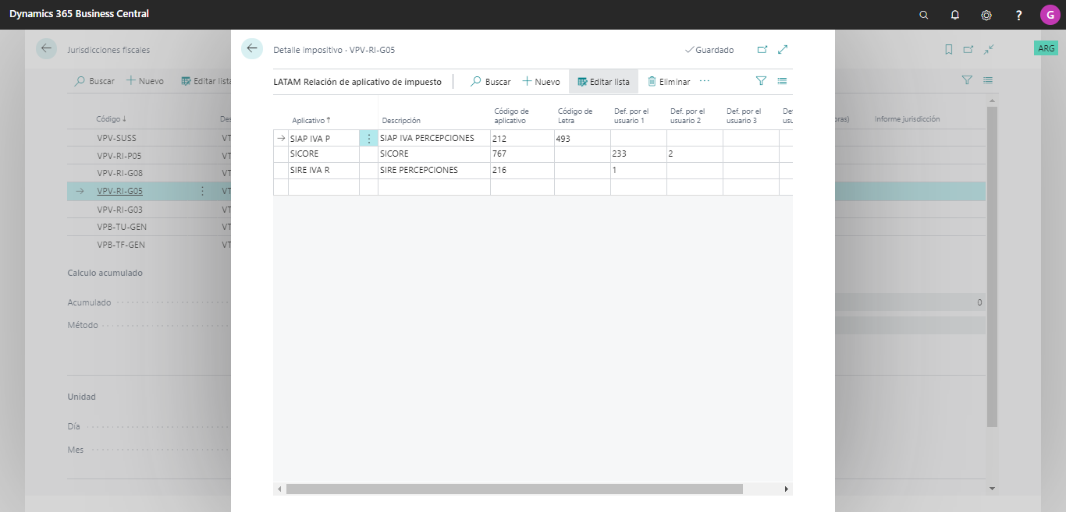Open Descripción column header menu
The height and width of the screenshot is (512, 1066).
(x=401, y=120)
